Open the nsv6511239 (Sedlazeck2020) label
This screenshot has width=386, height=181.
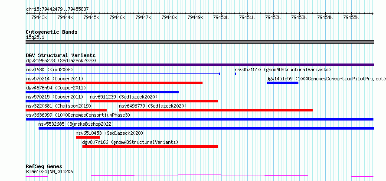tap(124, 97)
